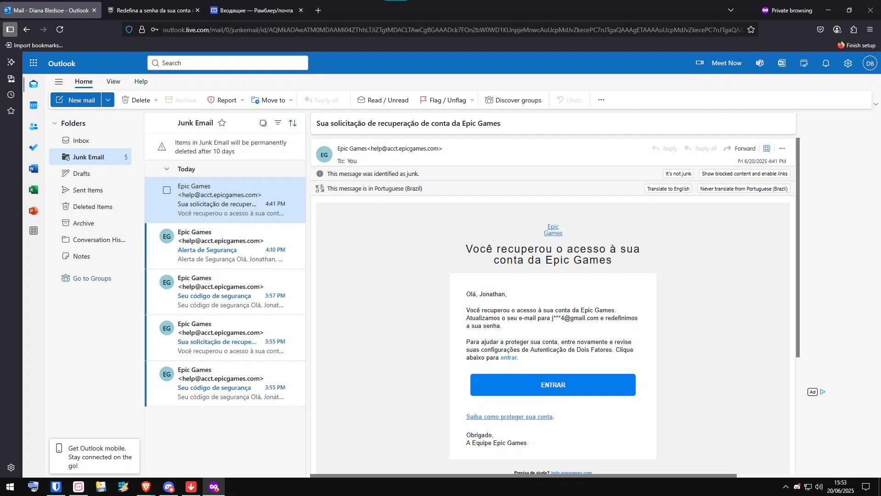Viewport: 881px width, 496px height.
Task: Toggle the navigation pane hamburger icon
Action: (x=59, y=82)
